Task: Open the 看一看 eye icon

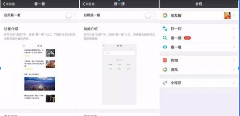Action: pos(165,47)
